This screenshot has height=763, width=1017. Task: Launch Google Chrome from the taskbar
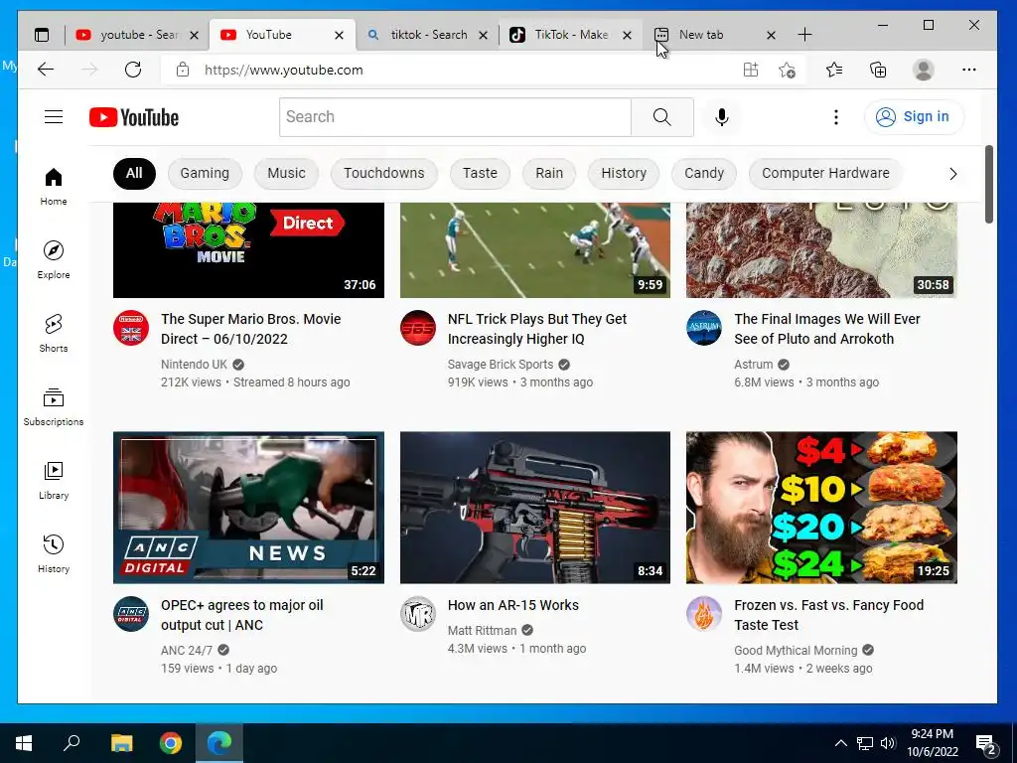point(171,743)
